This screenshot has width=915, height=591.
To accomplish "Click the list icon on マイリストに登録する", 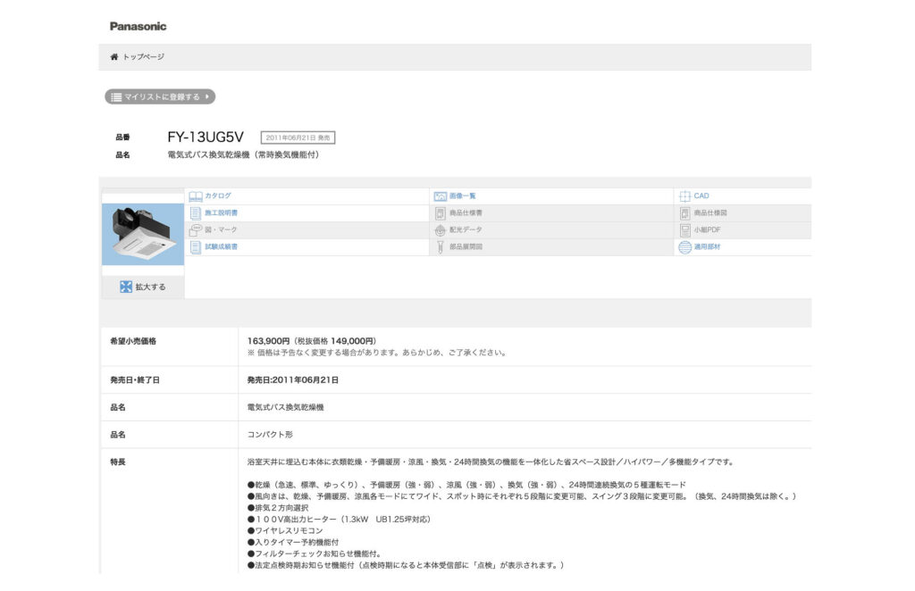I will (116, 96).
